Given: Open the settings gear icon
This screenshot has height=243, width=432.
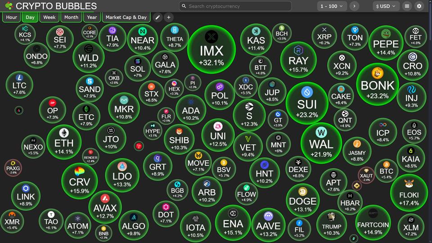Looking at the screenshot, I should coord(419,6).
